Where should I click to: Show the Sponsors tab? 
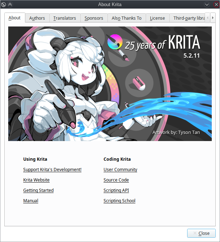tap(94, 18)
